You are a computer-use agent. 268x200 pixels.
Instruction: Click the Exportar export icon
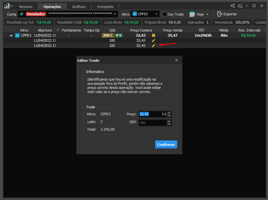pos(220,14)
